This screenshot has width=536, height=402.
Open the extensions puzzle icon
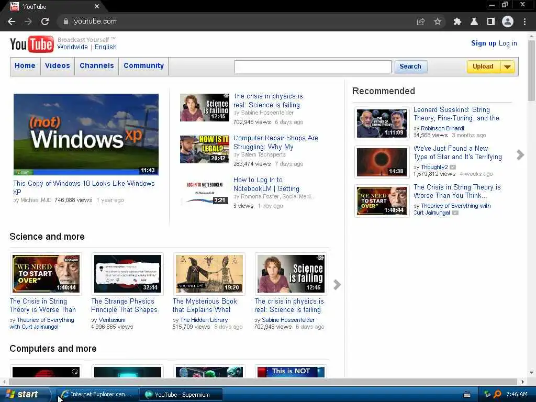point(457,21)
